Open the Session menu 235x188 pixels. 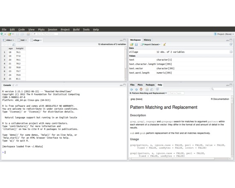pyautogui.click(x=53, y=29)
